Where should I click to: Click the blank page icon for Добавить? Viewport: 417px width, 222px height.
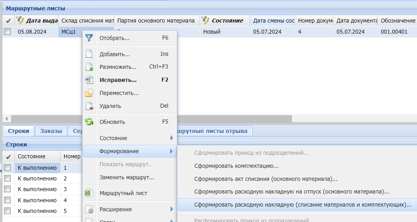(x=89, y=54)
